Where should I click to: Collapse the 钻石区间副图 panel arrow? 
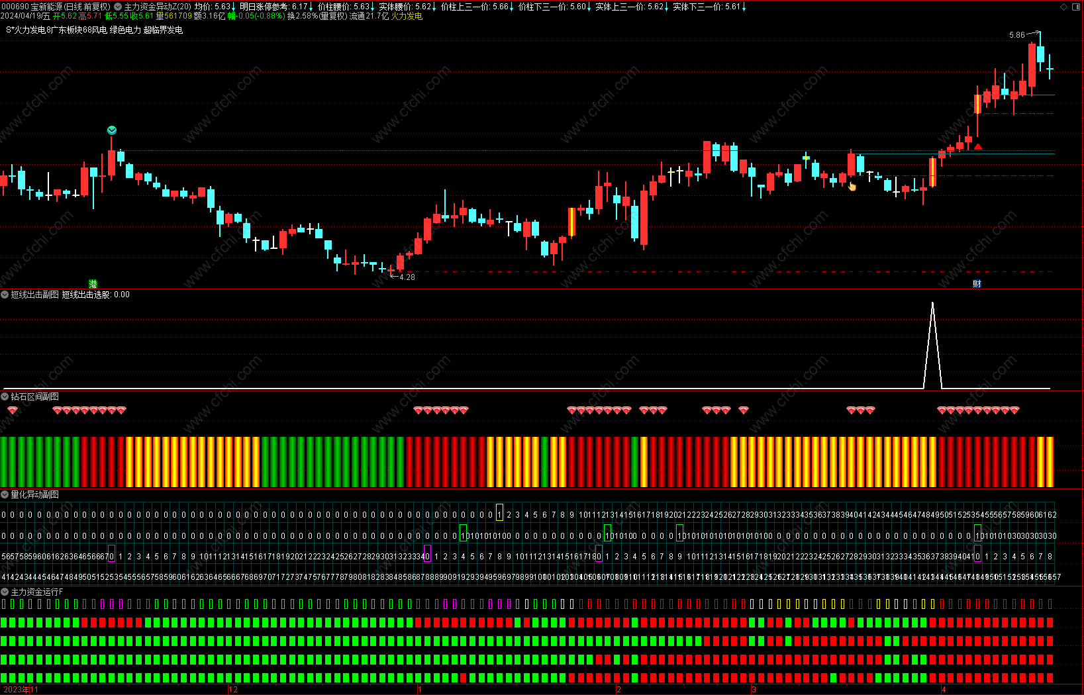(5, 396)
